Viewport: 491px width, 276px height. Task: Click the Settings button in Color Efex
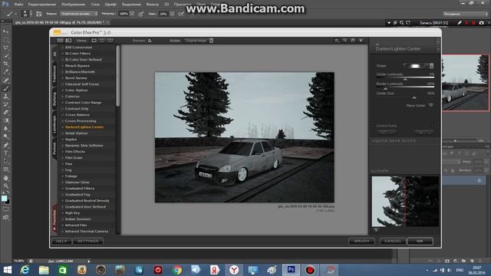pos(87,241)
